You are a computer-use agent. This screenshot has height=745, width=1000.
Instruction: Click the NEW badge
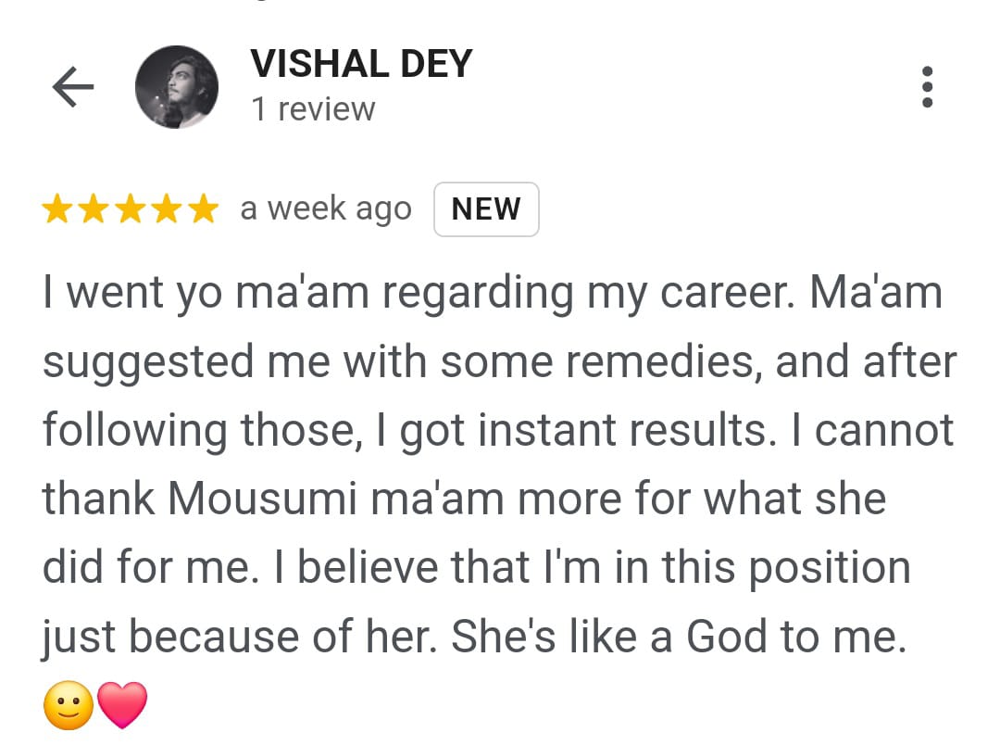click(x=486, y=209)
